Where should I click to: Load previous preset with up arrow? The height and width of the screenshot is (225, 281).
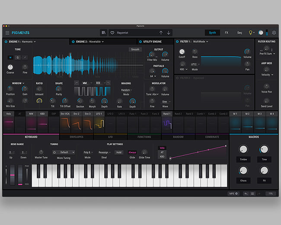(x=161, y=32)
